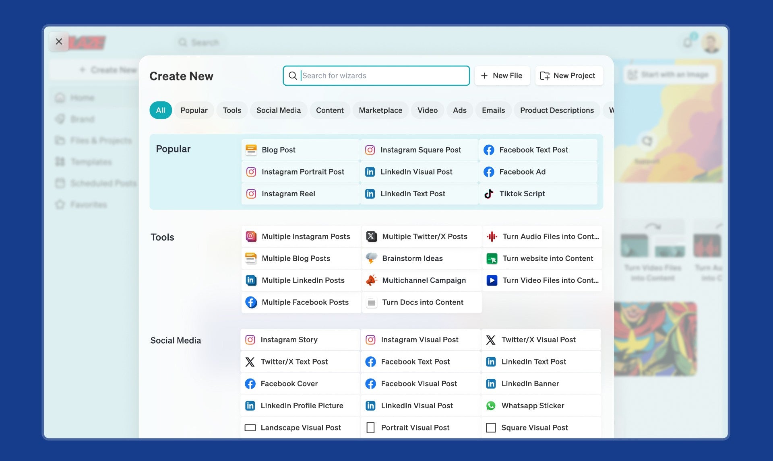Screen dimensions: 773x461
Task: Click the Popular section heading
Action: tap(173, 149)
